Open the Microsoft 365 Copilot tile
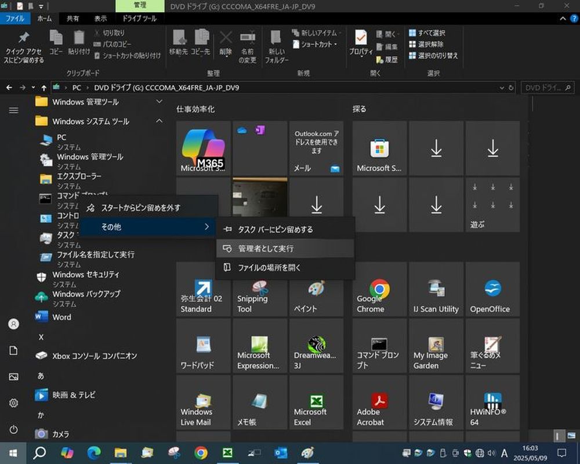 click(x=204, y=148)
